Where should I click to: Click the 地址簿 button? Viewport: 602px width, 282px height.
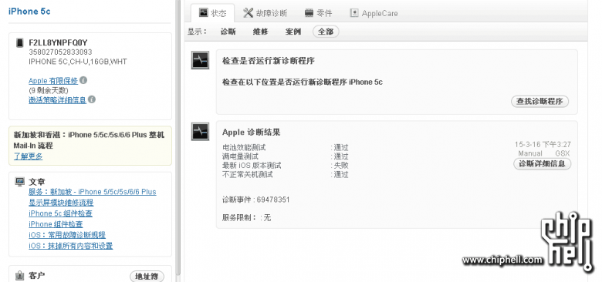[147, 277]
